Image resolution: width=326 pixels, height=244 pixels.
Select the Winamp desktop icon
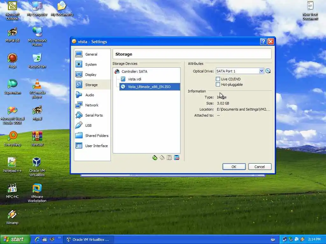pos(12,217)
